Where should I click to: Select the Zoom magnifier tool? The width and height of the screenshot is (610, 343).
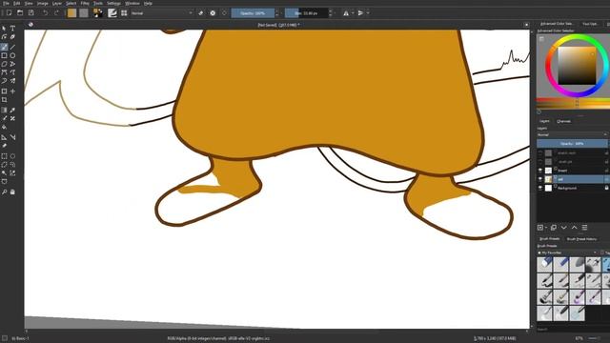coord(4,192)
